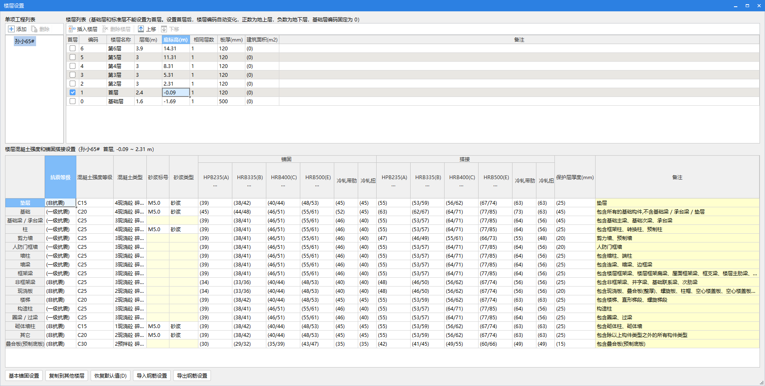
Task: Click the 混凝土强度等级 column header
Action: [x=95, y=177]
